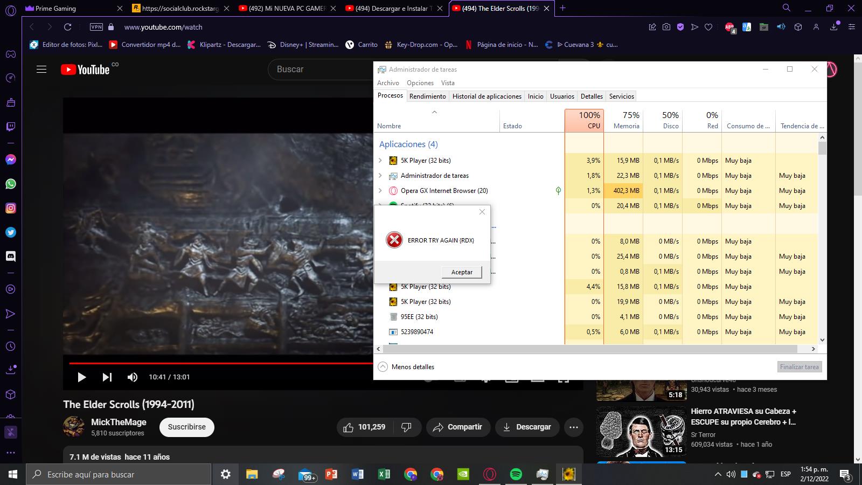
Task: Click the snapshot camera icon in the address bar
Action: point(666,27)
